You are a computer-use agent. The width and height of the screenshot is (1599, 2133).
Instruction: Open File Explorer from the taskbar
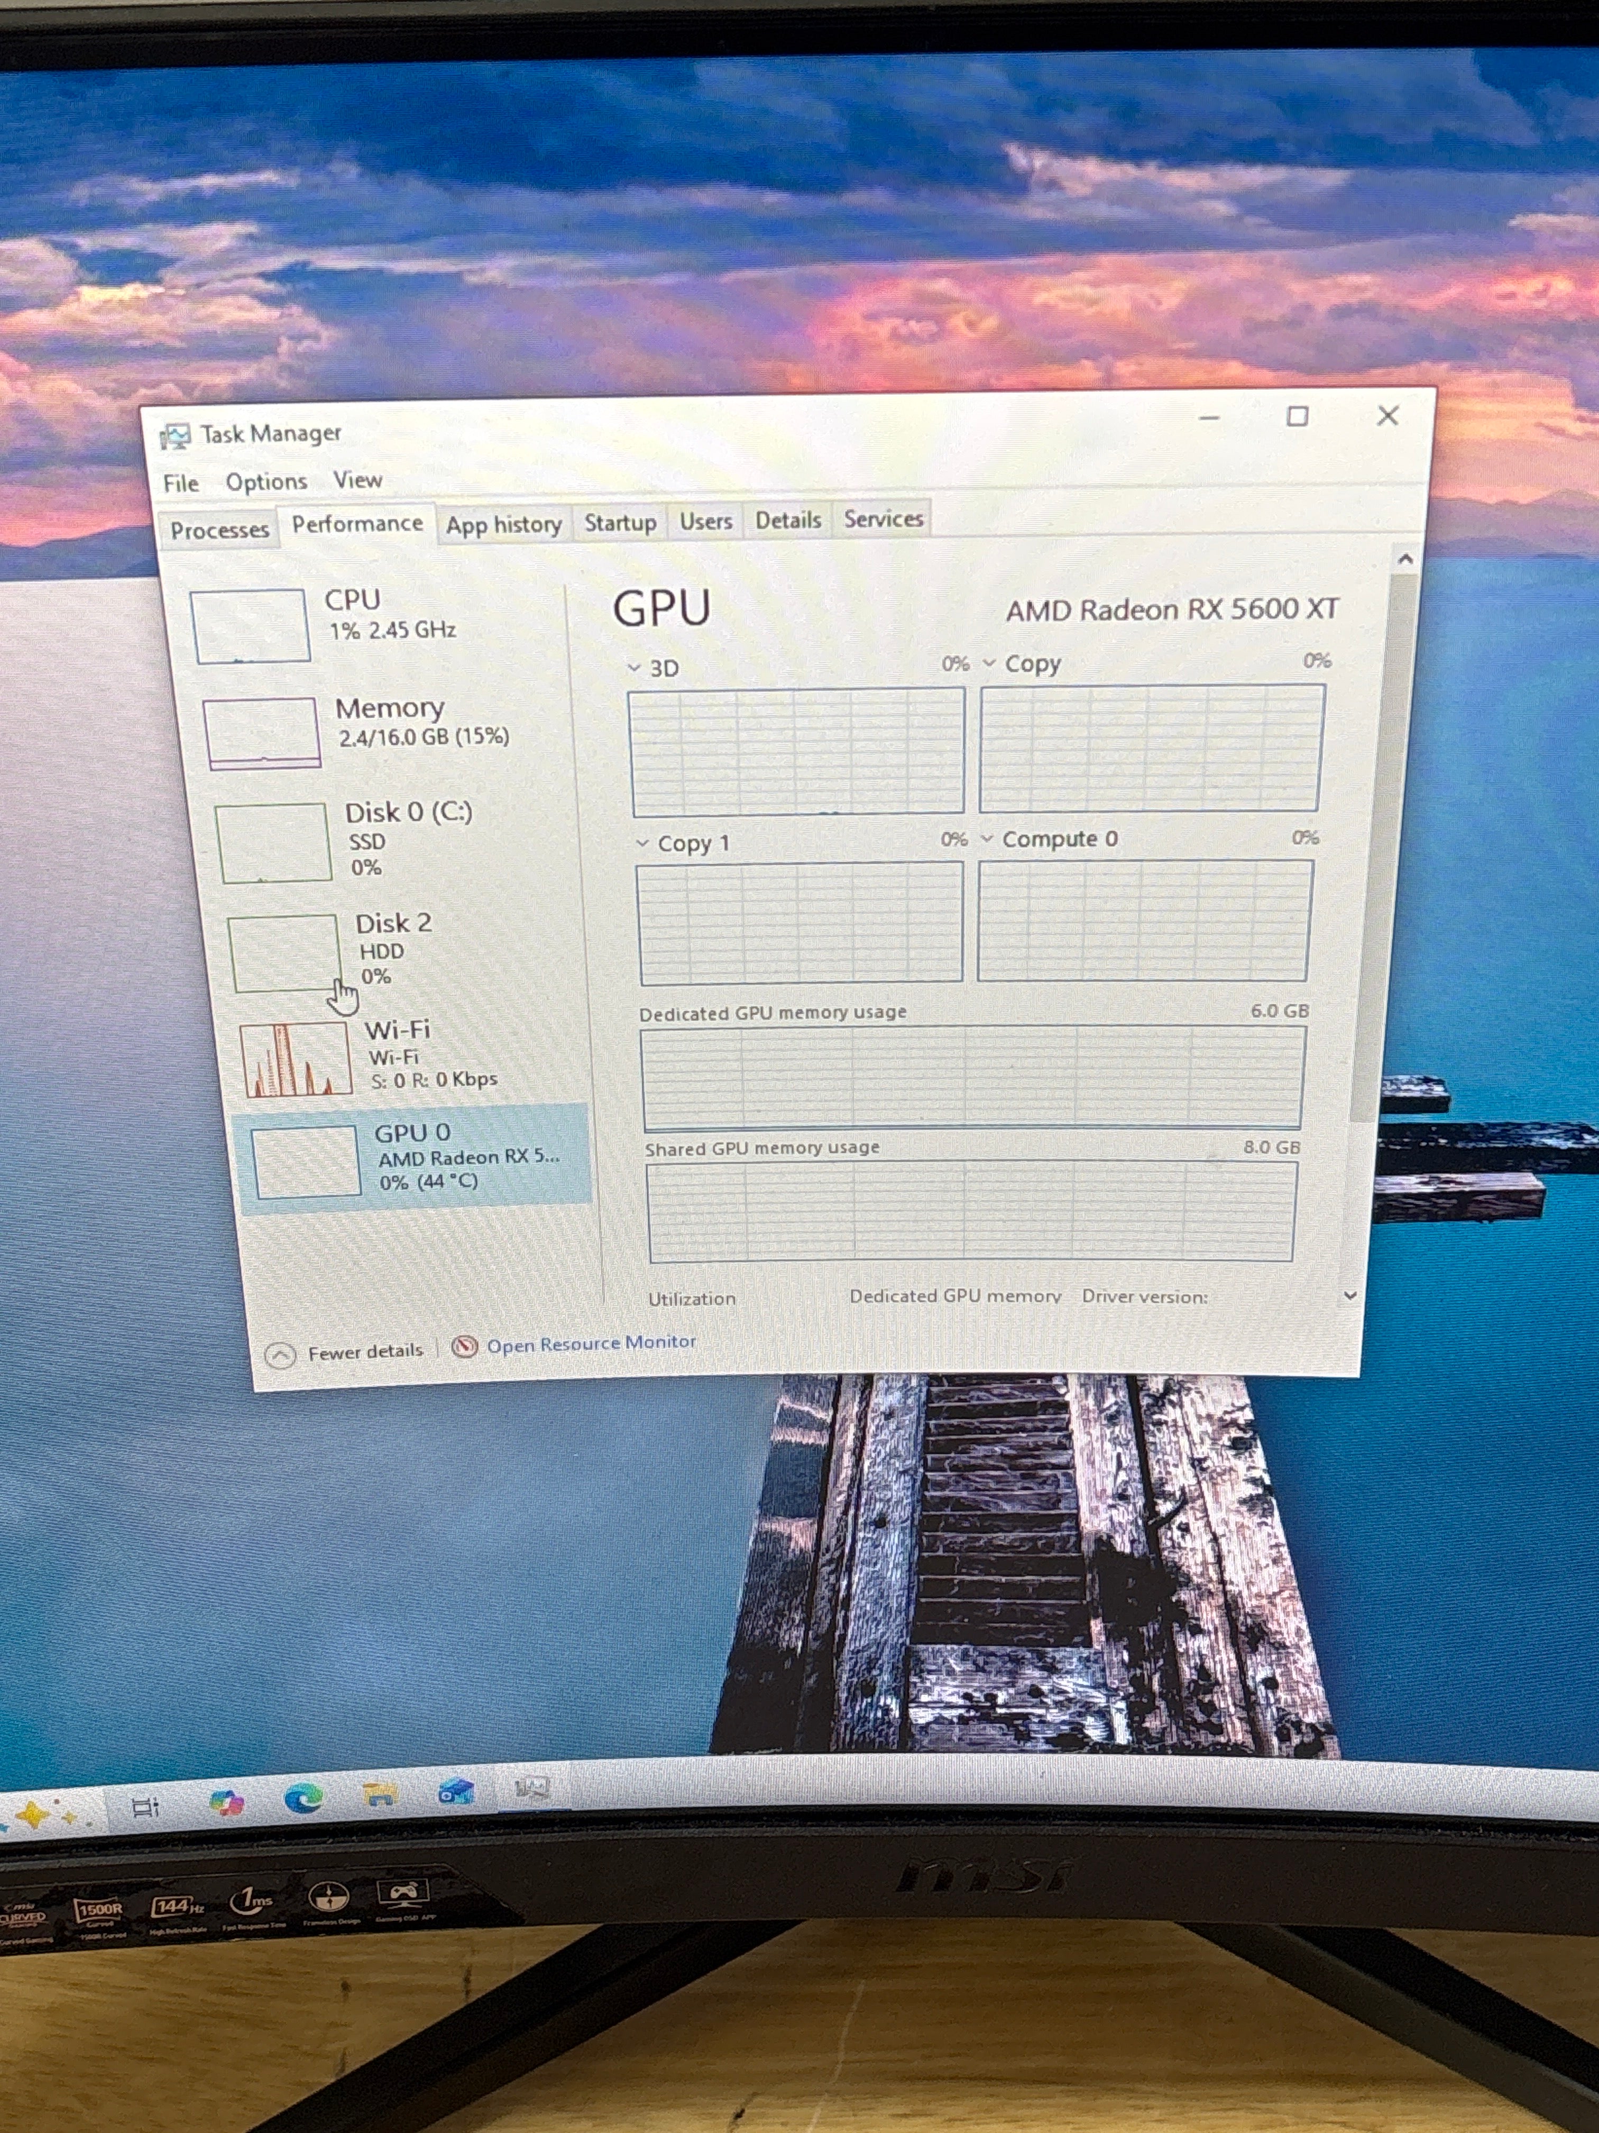pyautogui.click(x=380, y=1794)
